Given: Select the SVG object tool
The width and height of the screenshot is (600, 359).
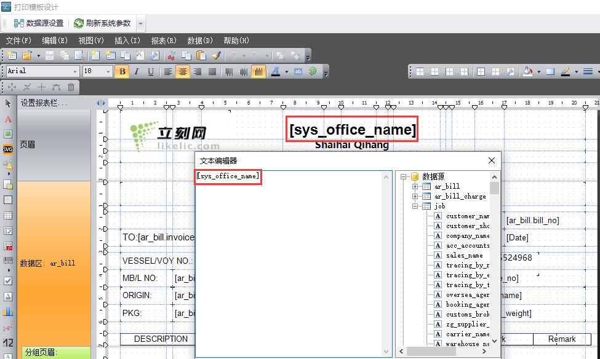Looking at the screenshot, I should [8, 149].
